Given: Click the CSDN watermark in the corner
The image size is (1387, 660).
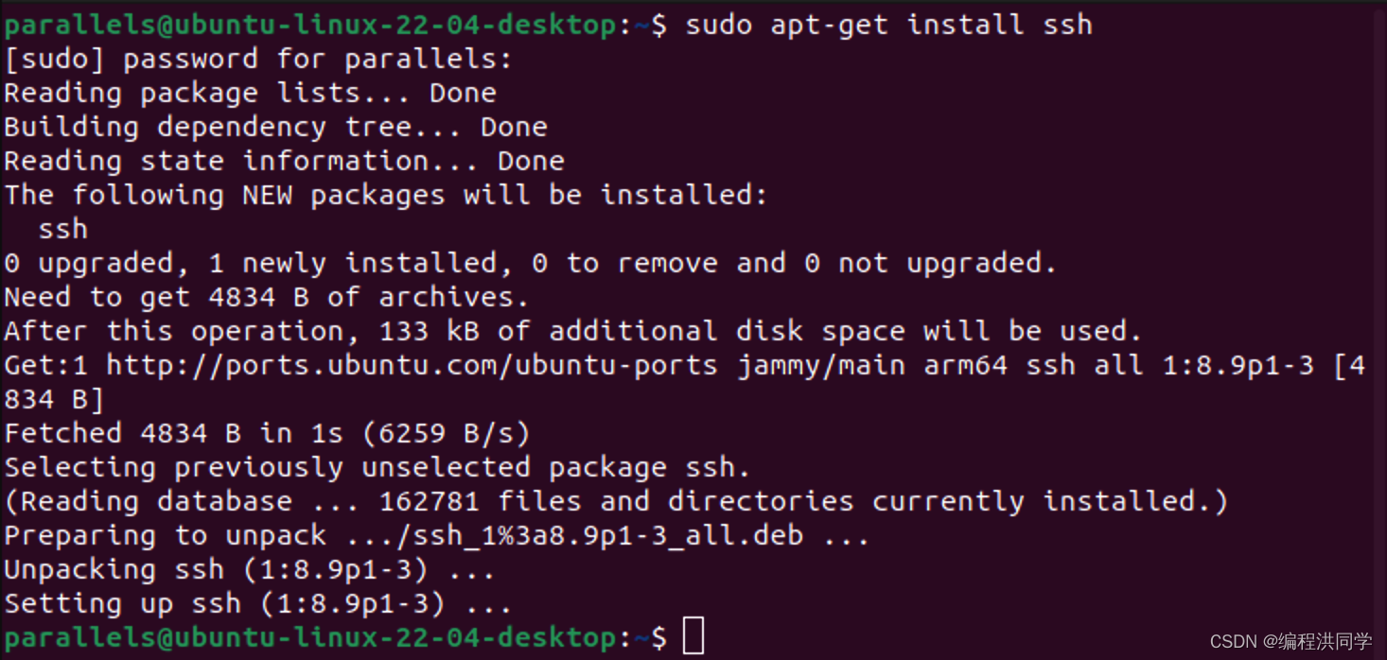Looking at the screenshot, I should point(1290,642).
